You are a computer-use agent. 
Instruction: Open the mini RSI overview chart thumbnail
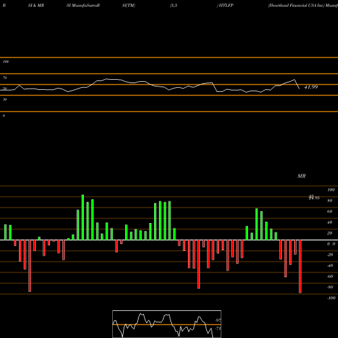tap(167, 324)
